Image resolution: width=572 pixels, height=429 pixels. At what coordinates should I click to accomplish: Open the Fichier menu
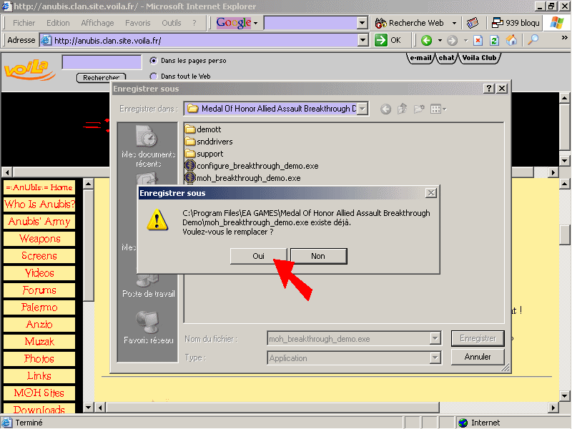24,23
